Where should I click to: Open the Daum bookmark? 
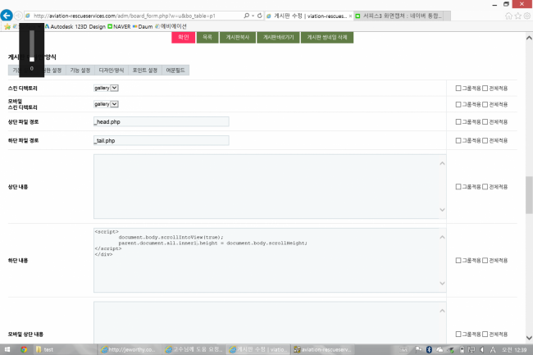143,26
